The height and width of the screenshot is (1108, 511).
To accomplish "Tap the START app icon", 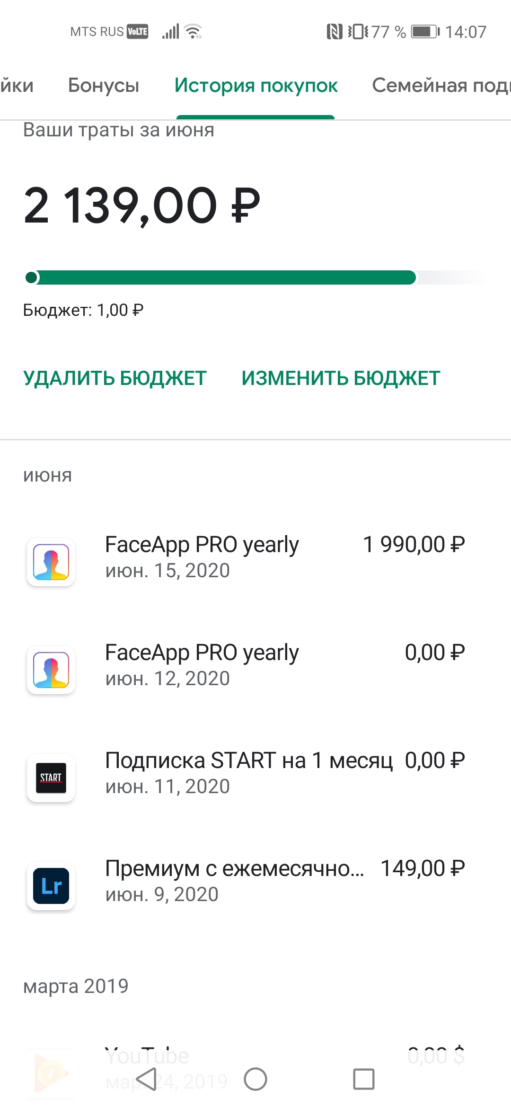I will pyautogui.click(x=51, y=778).
